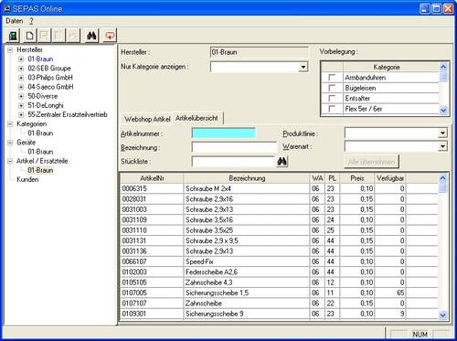This screenshot has width=457, height=341.
Task: Collapse the Artikel / Ersatzteile node
Action: [x=10, y=161]
